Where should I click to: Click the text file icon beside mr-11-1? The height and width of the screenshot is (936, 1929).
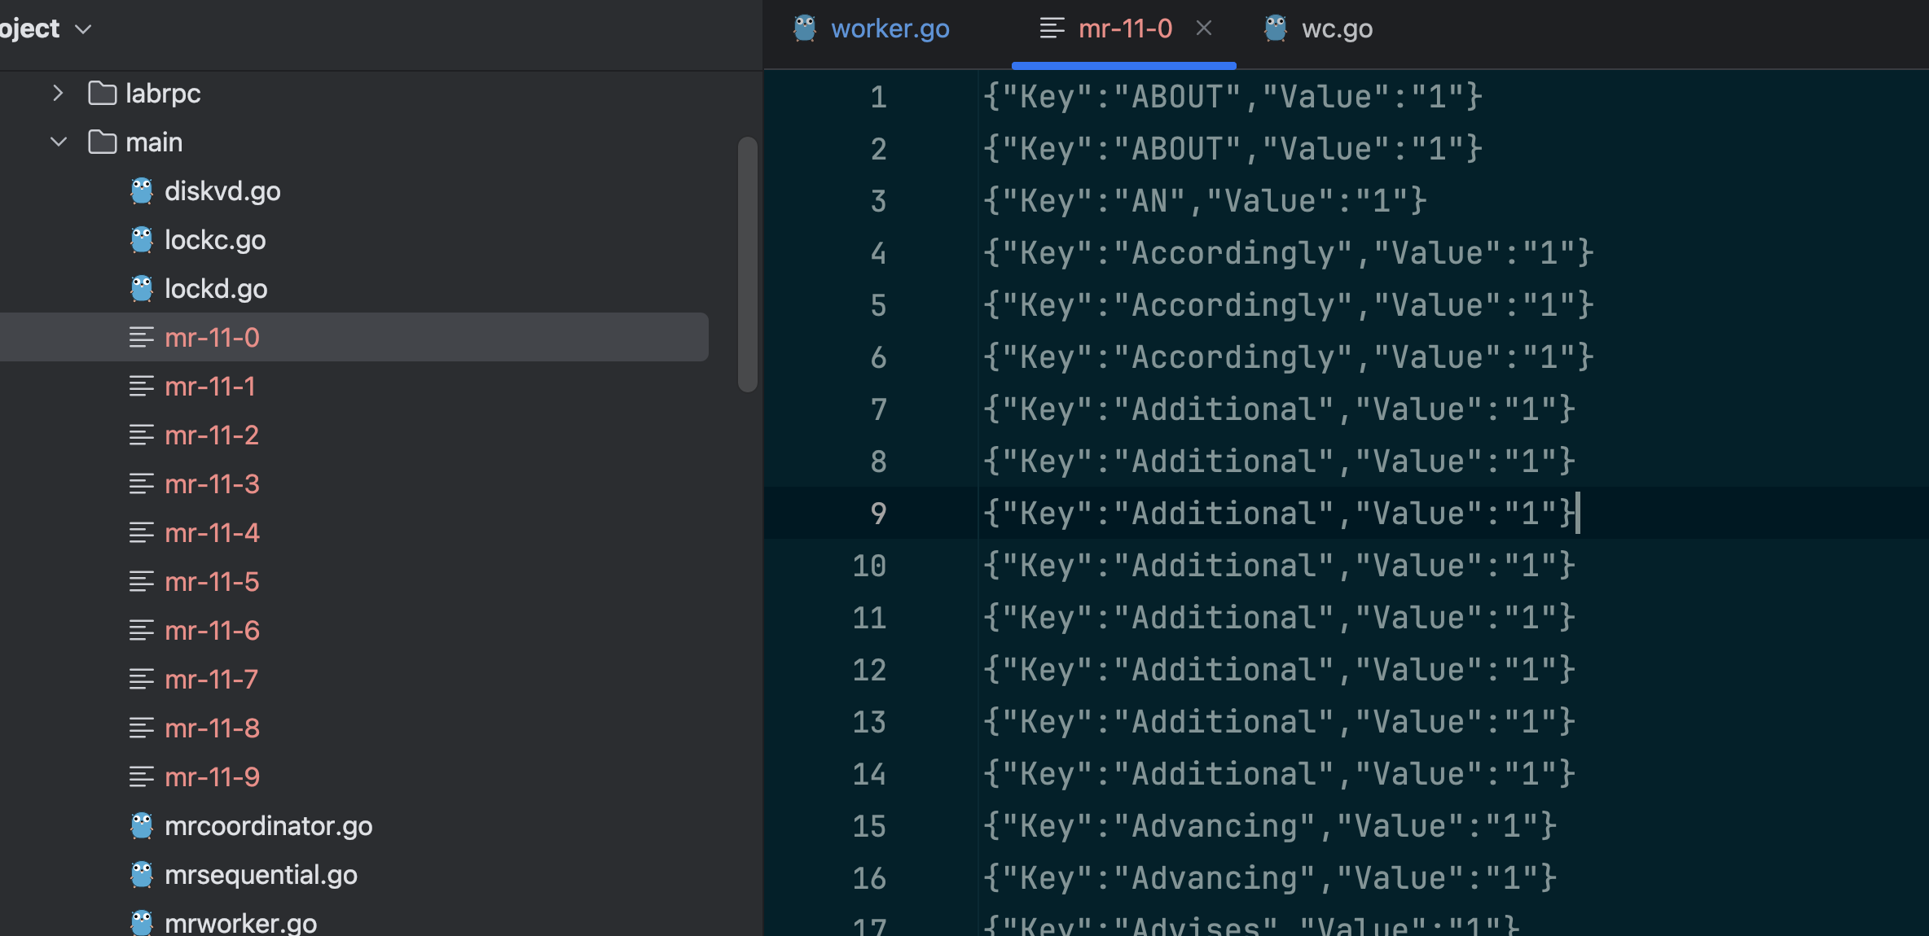(141, 386)
